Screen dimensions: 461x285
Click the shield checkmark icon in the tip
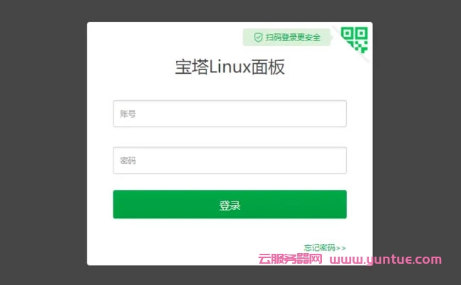tap(258, 38)
